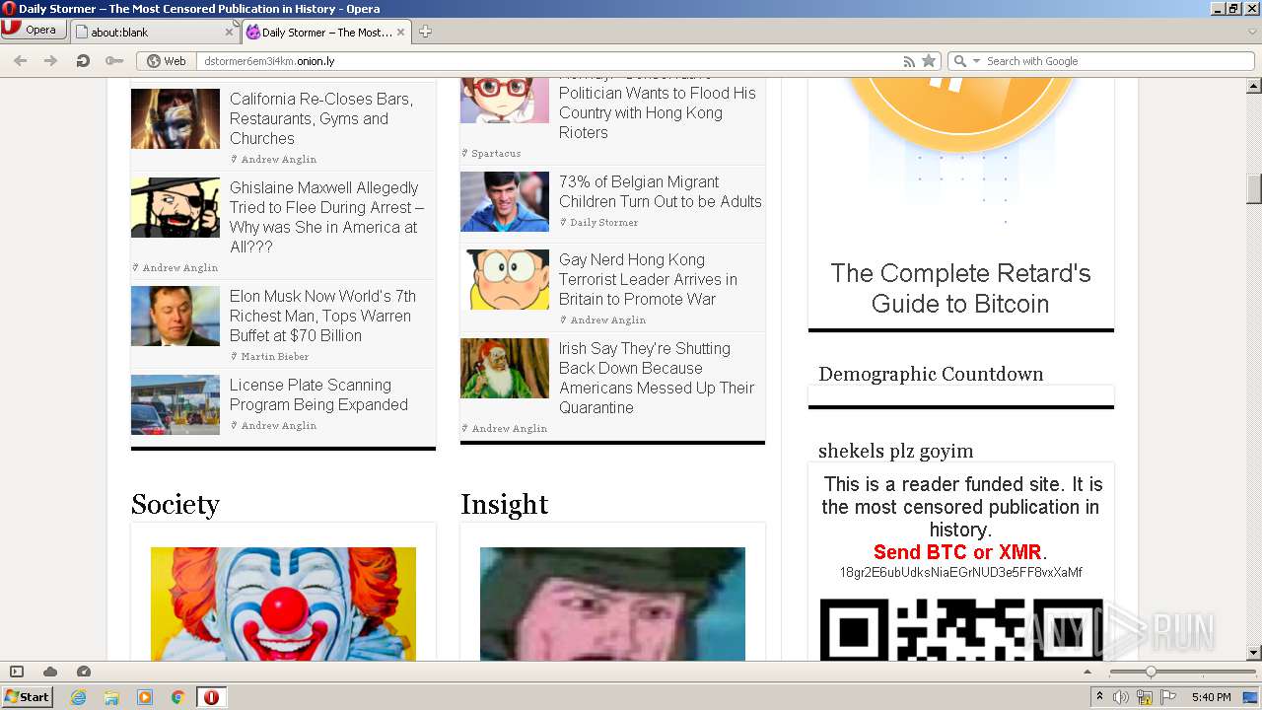
Task: Click the Bitcoin address text 18gr2E6ub
Action: pyautogui.click(x=961, y=572)
